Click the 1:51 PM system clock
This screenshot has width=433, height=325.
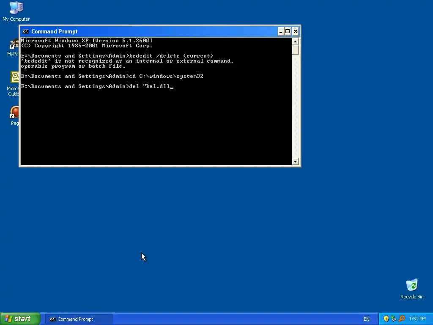click(x=417, y=319)
